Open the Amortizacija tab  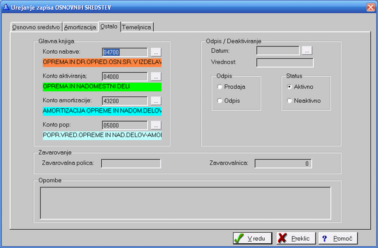click(x=80, y=27)
